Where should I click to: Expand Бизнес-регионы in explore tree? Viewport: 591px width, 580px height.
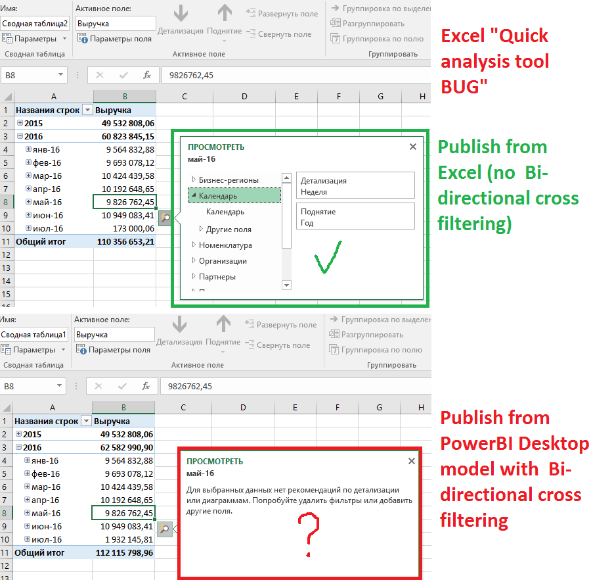194,180
